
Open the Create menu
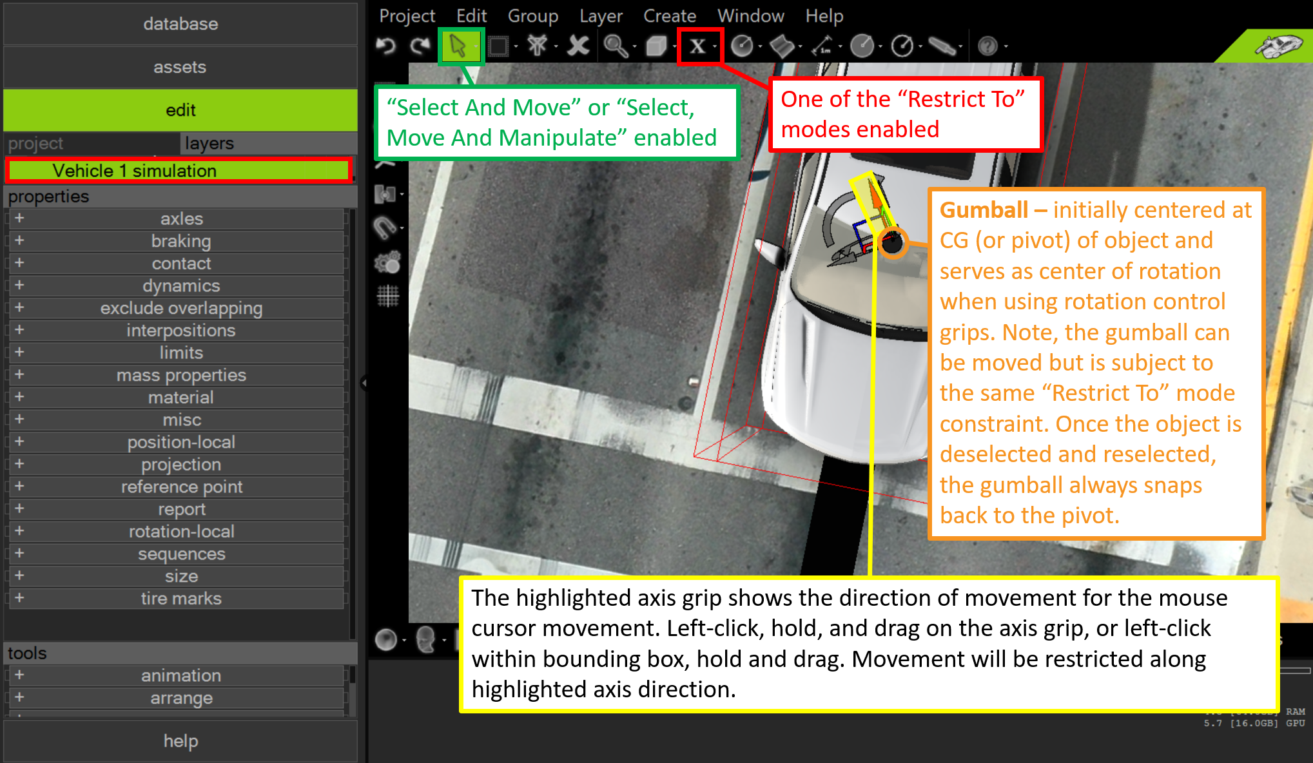pyautogui.click(x=669, y=15)
